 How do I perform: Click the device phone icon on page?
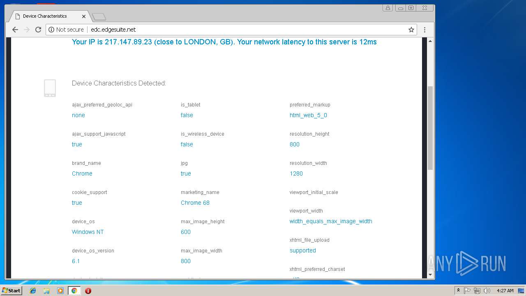point(50,88)
